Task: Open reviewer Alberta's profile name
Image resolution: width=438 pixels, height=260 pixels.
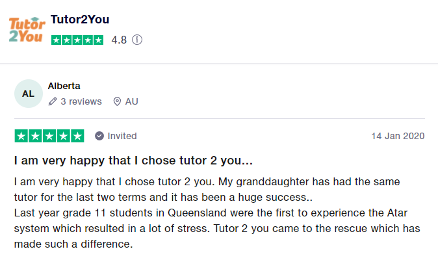Action: 64,86
